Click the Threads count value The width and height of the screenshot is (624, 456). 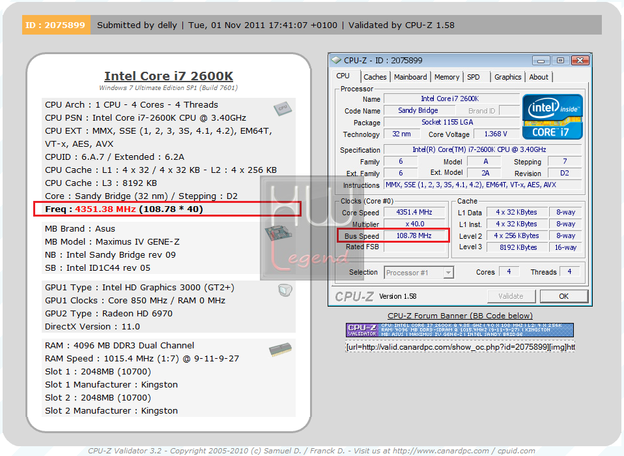pyautogui.click(x=569, y=272)
